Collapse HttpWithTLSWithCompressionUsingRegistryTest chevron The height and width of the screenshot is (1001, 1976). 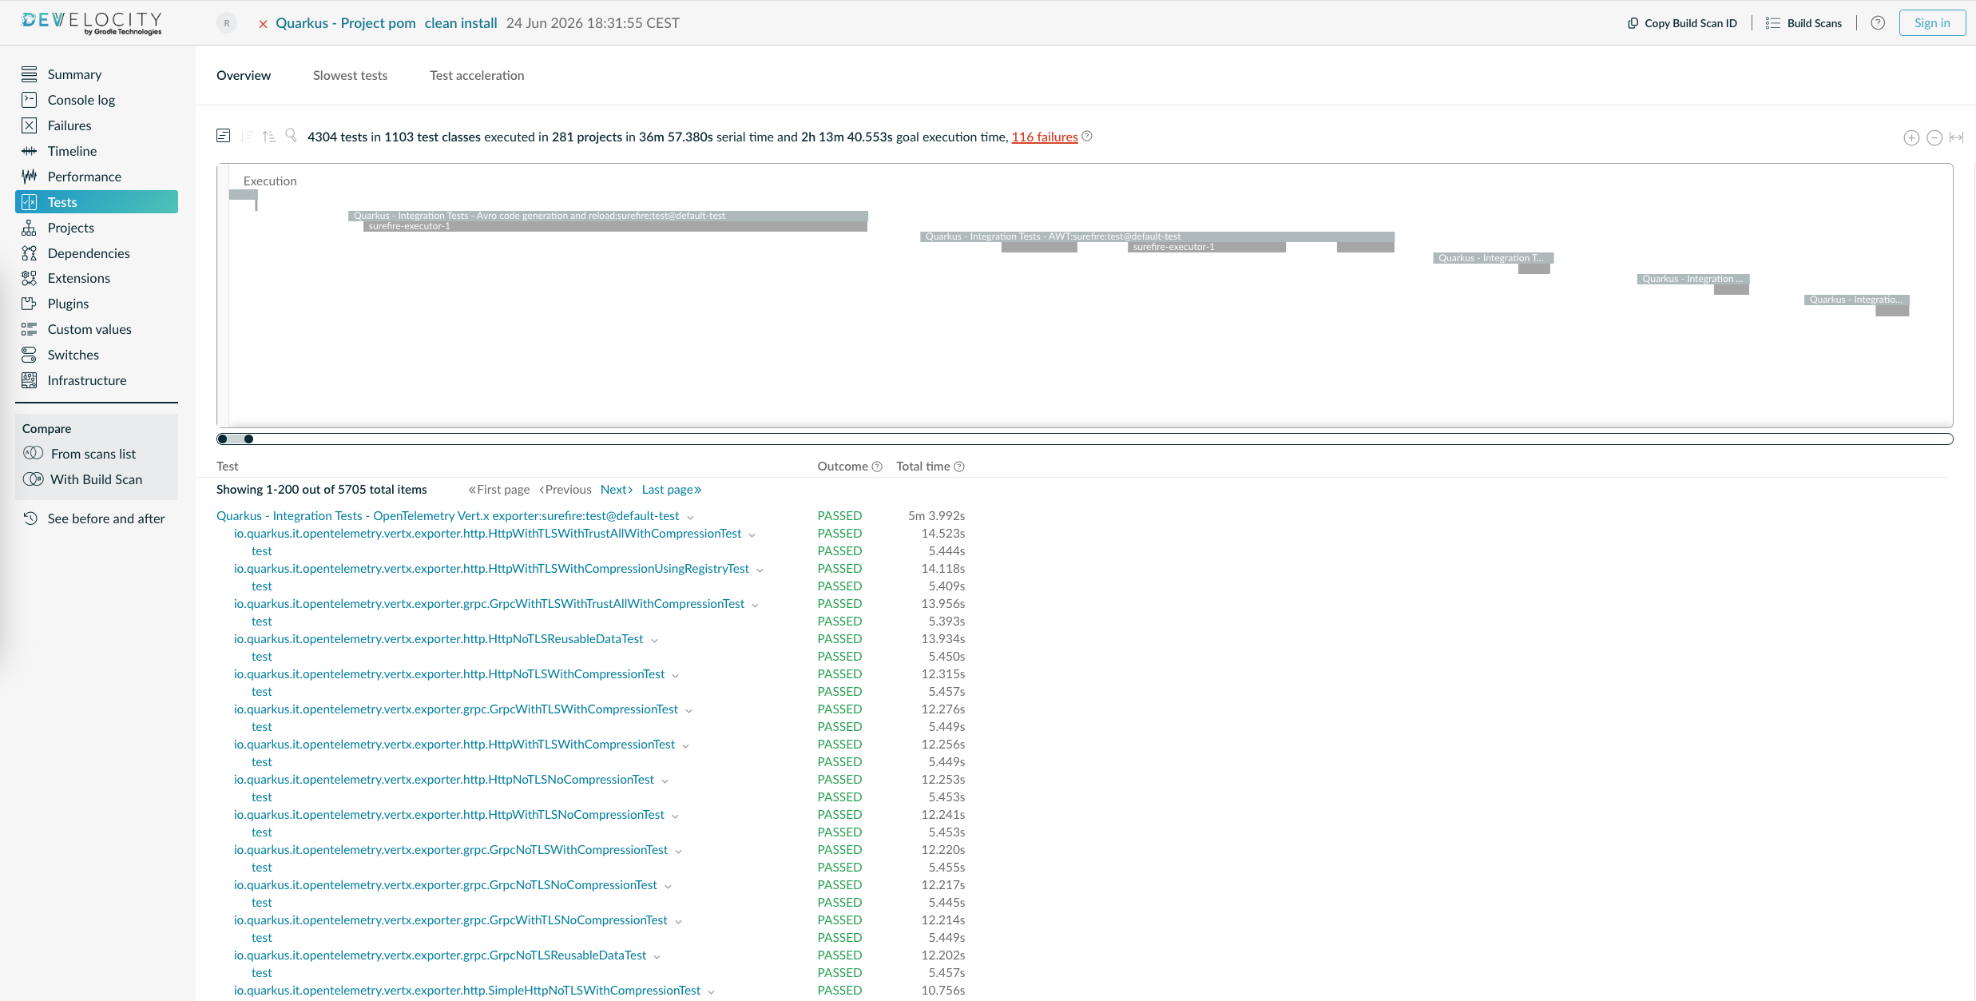point(760,570)
